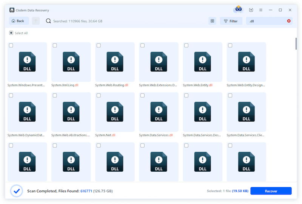302x204 pixels.
Task: Click the System.Net.dll file name
Action: (105, 135)
